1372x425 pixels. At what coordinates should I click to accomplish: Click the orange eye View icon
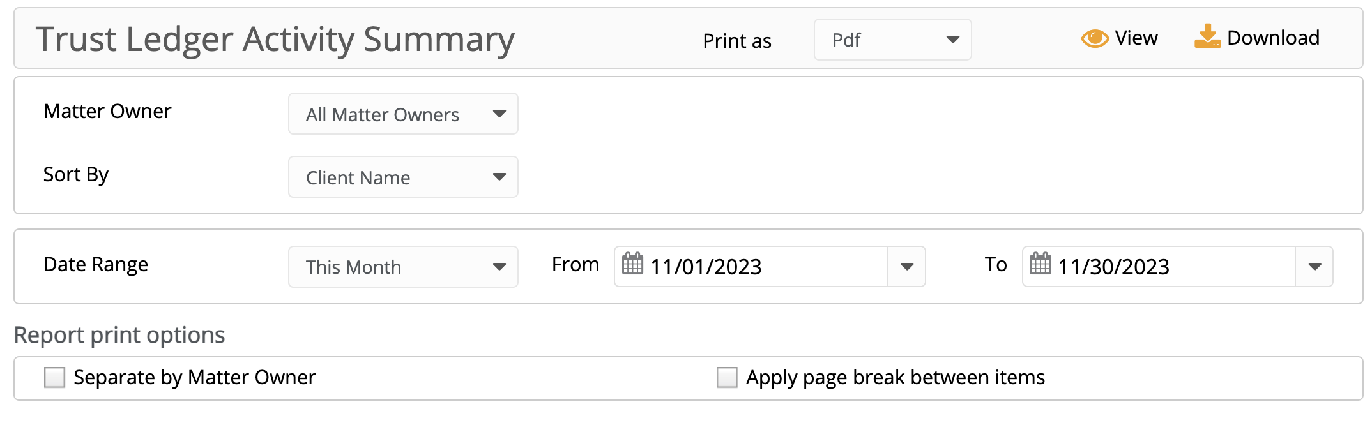tap(1095, 39)
